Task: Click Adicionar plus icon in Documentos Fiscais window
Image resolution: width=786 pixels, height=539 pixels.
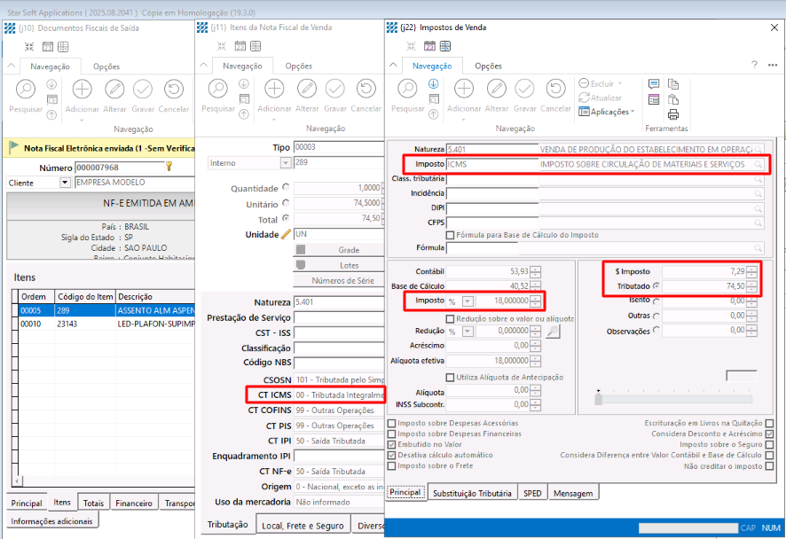Action: (83, 89)
